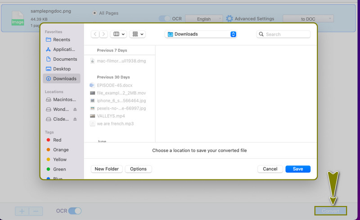Open the column view mode dropdown
This screenshot has width=360, height=220.
pos(119,34)
